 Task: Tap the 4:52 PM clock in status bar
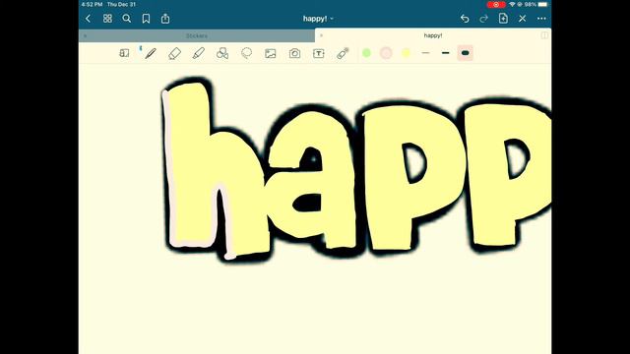click(x=92, y=4)
